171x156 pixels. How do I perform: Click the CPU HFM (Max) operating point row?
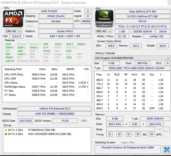point(46,74)
